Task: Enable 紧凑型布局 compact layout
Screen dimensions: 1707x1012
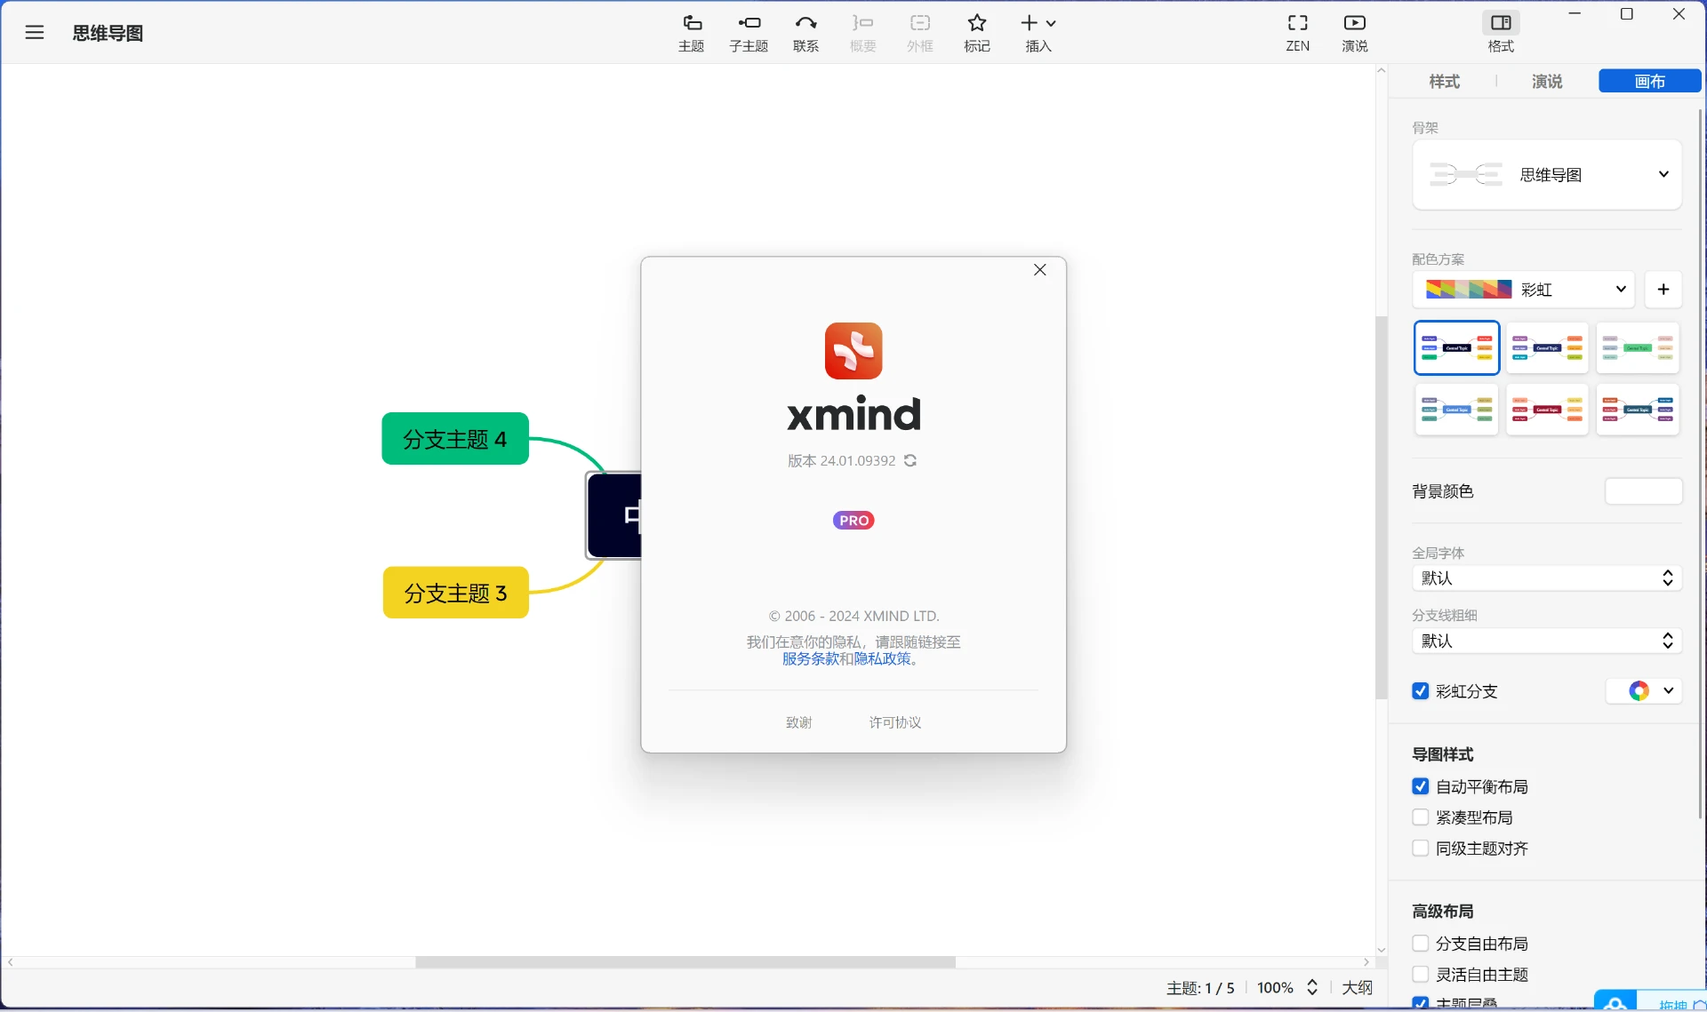Action: 1419,817
